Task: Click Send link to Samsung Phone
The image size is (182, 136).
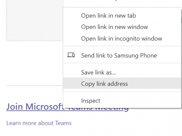Action: pos(122,56)
